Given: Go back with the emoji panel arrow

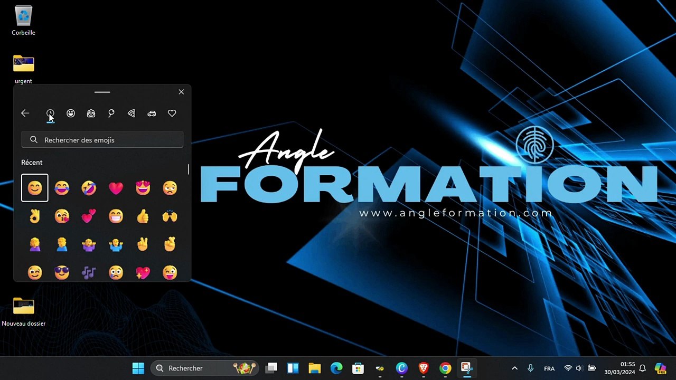Looking at the screenshot, I should point(25,113).
